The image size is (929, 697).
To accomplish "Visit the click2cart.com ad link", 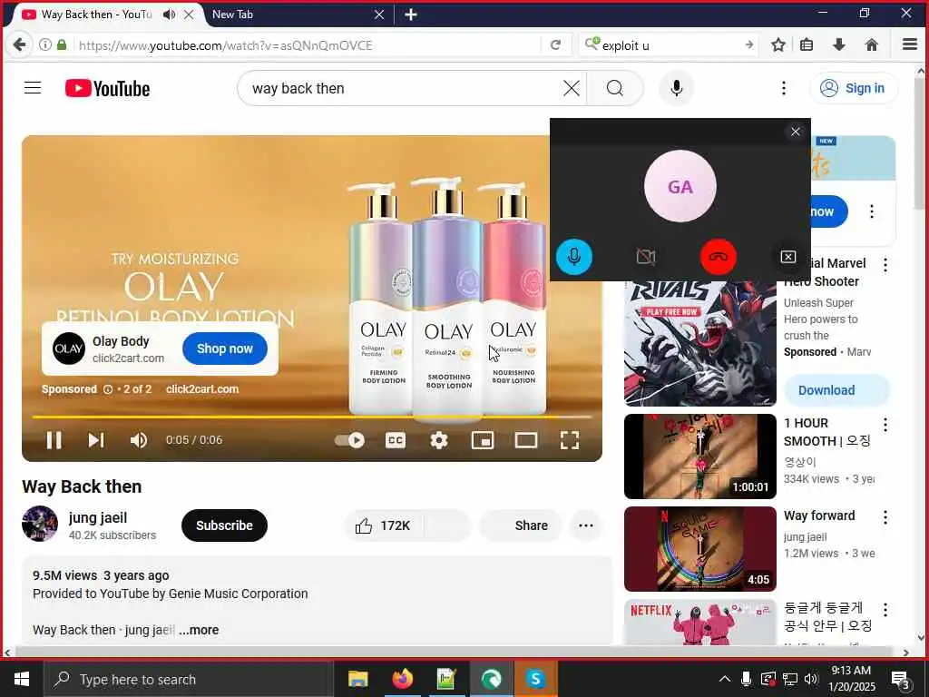I will click(202, 389).
